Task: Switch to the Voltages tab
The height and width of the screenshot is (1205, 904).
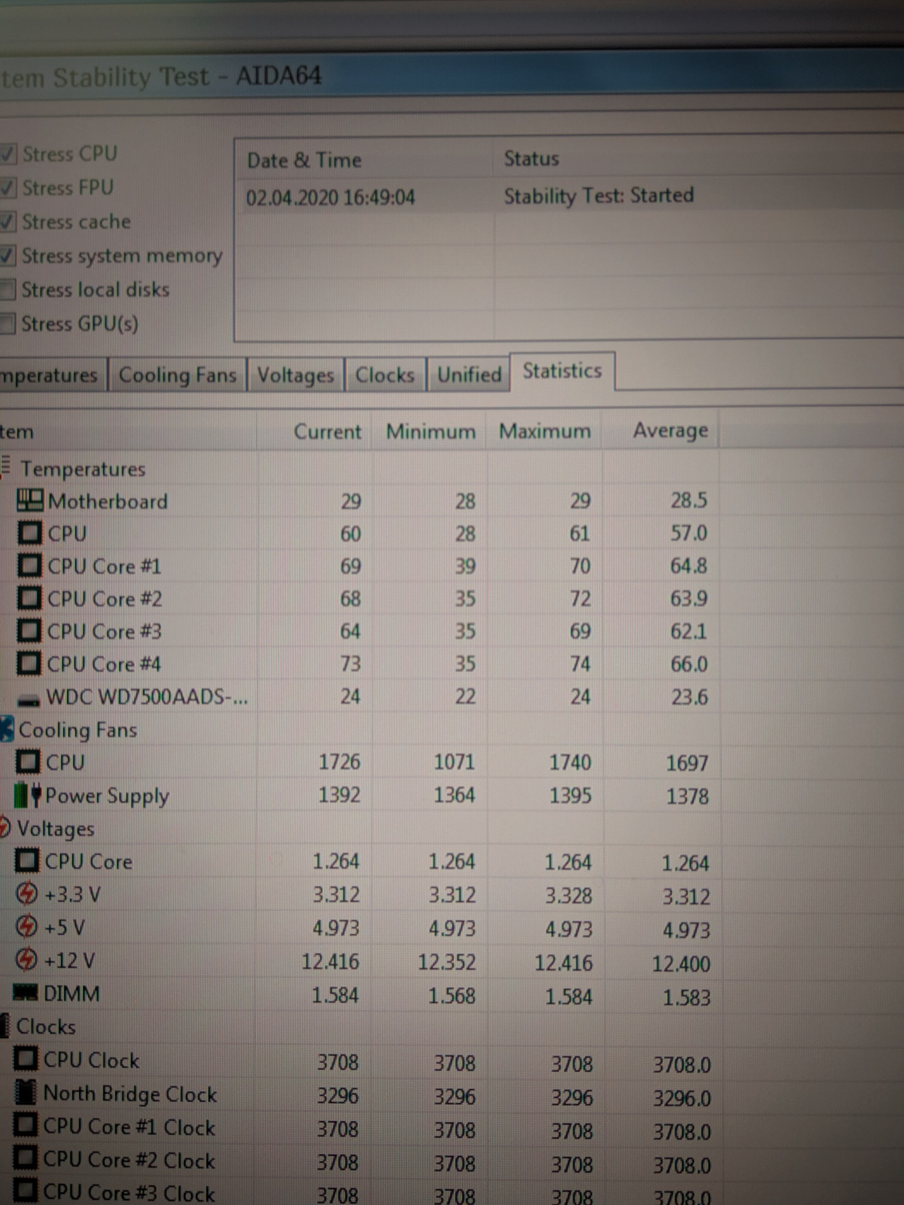Action: (295, 375)
